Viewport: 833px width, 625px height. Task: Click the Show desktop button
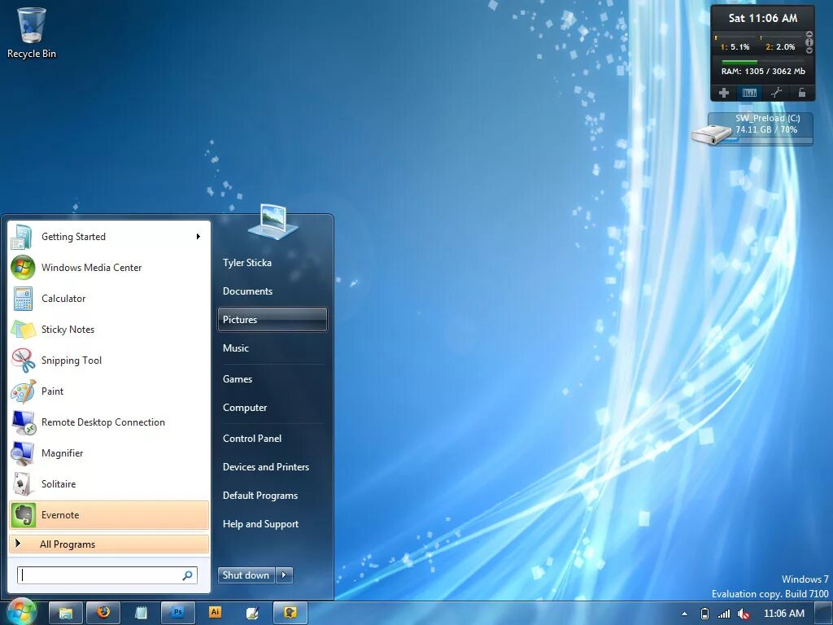point(824,614)
